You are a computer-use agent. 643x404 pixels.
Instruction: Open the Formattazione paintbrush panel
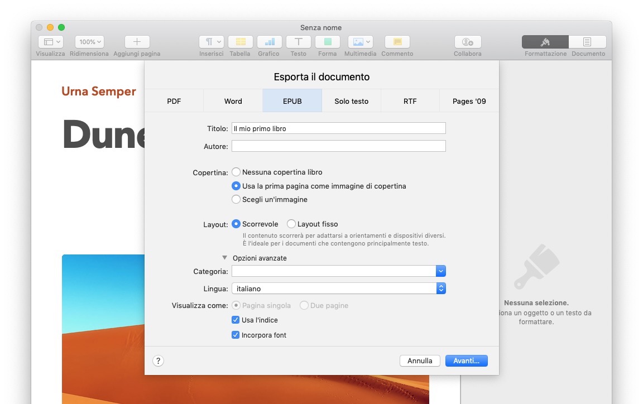545,42
